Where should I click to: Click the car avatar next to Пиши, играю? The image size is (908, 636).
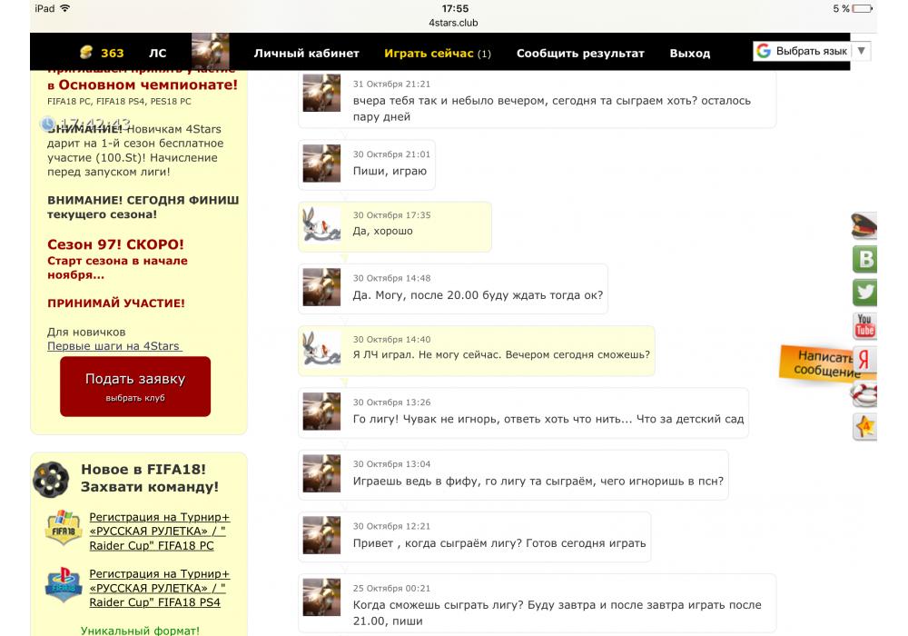[321, 163]
